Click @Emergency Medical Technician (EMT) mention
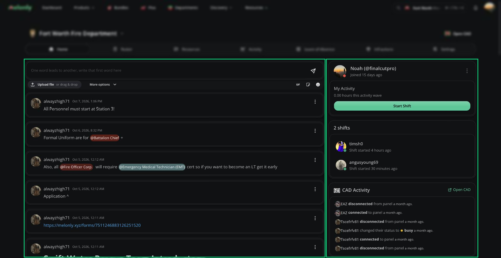Screen dimensions: 501x258 tap(152, 167)
